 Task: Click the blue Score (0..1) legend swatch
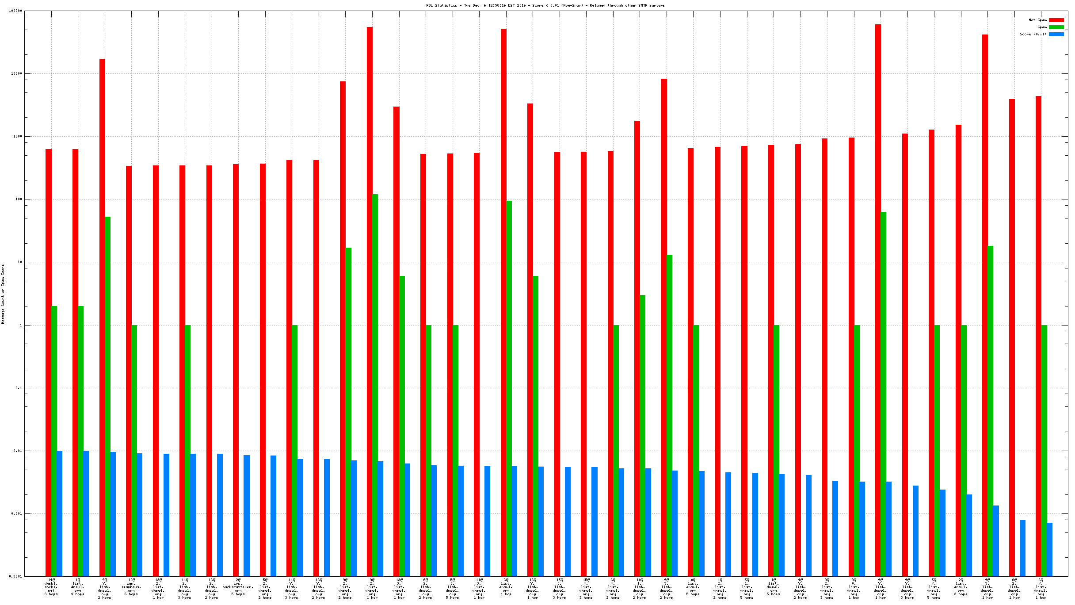tap(1056, 34)
